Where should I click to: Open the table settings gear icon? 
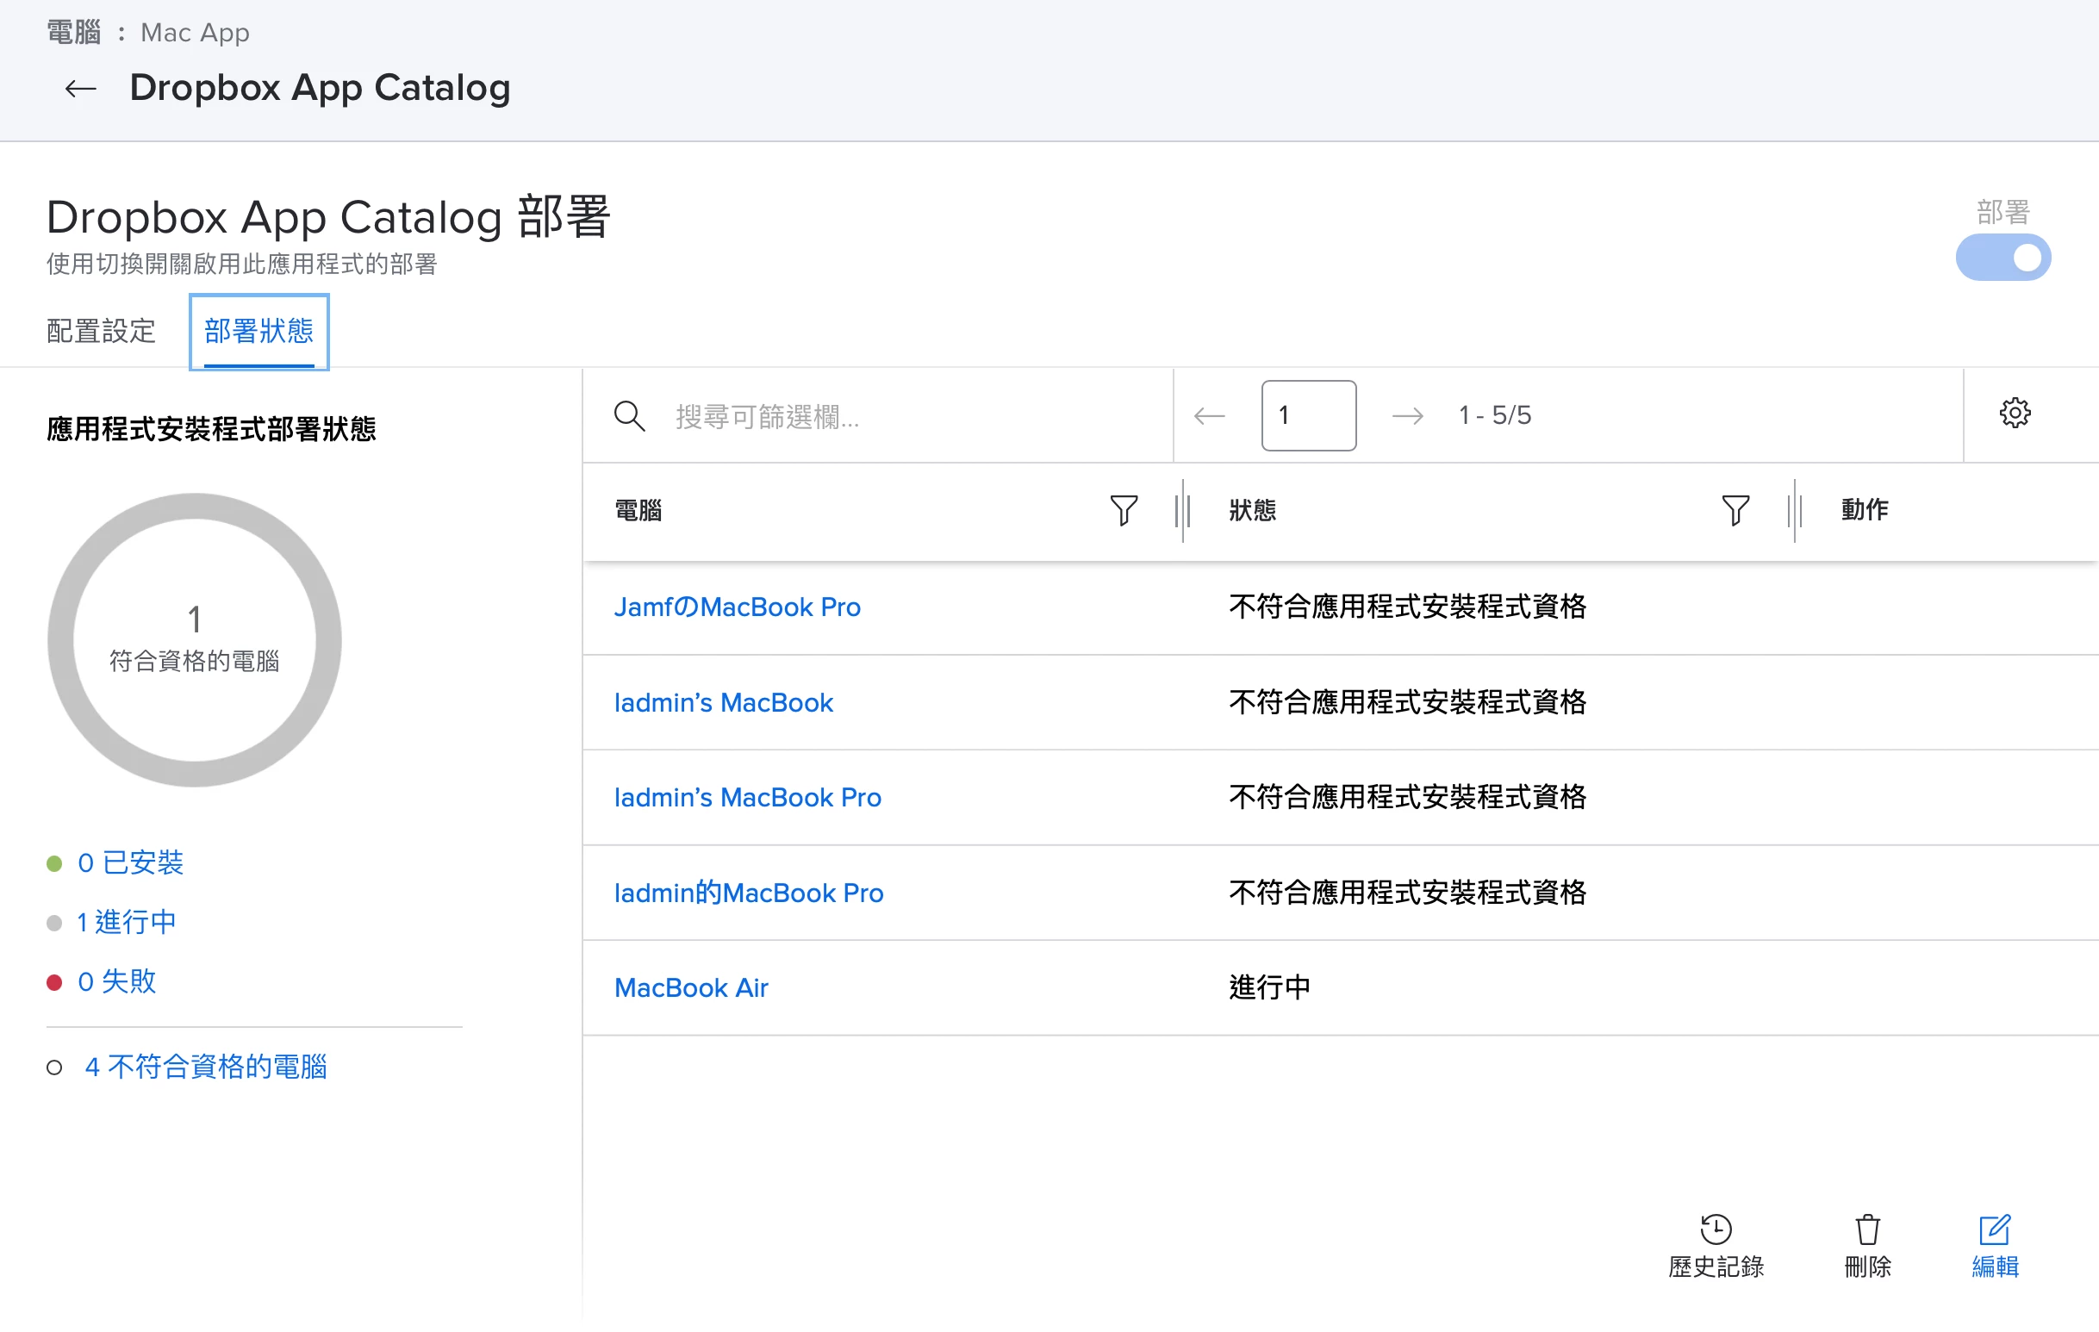2014,414
